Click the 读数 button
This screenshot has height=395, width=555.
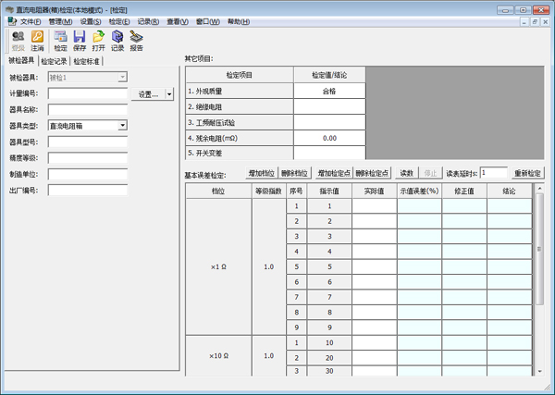pos(406,173)
